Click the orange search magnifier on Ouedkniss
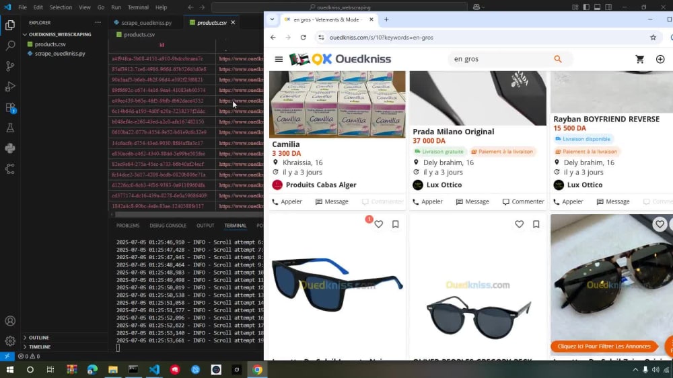Screen dimensions: 673x378 pyautogui.click(x=557, y=59)
